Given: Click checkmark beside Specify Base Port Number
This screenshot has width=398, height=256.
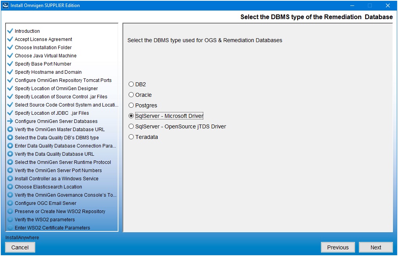Looking at the screenshot, I should pos(10,64).
